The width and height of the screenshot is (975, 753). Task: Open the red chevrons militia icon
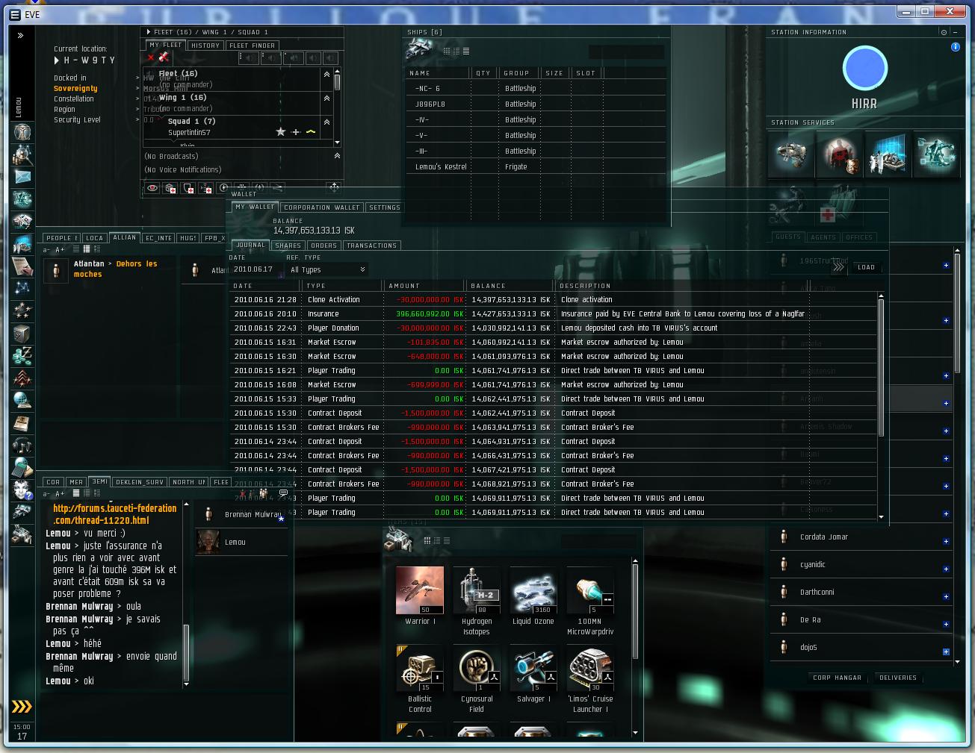[x=22, y=378]
